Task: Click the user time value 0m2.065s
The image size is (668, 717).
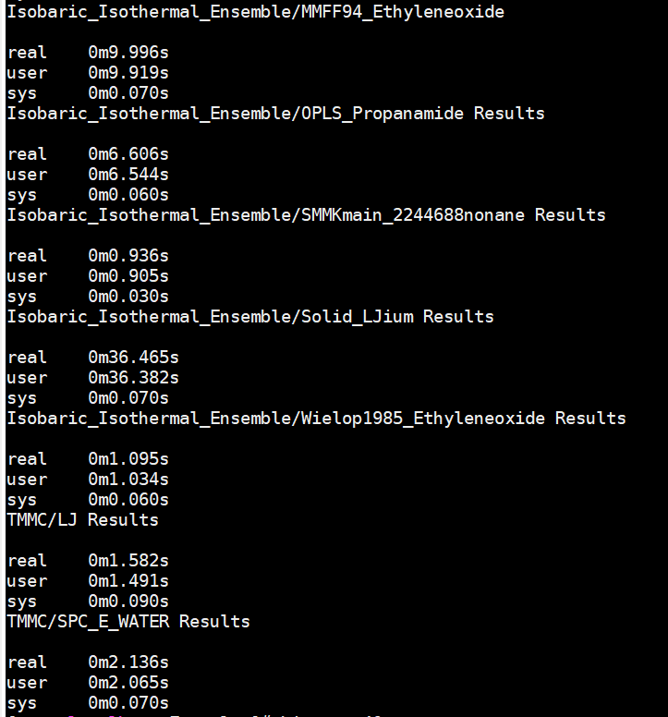Action: pyautogui.click(x=128, y=683)
